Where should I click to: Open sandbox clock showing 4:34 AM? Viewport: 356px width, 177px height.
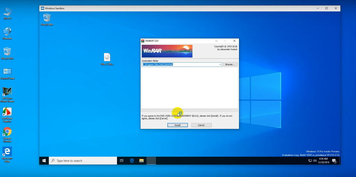323,161
